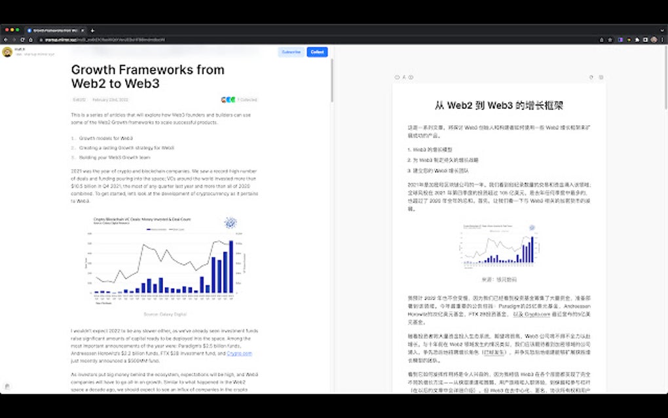Click the right panel page scrollbar
668x418 pixels.
coord(666,77)
